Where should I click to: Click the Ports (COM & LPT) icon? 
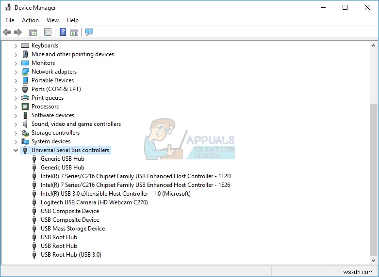pyautogui.click(x=25, y=89)
